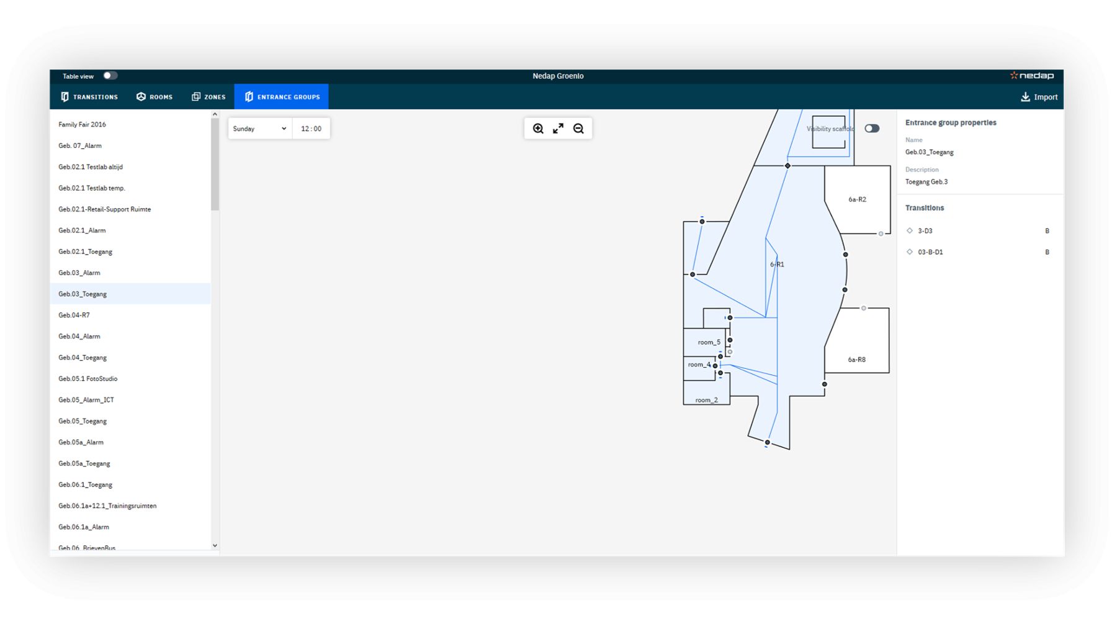The height and width of the screenshot is (626, 1112).
Task: Switch to the Transitions tab
Action: [89, 97]
